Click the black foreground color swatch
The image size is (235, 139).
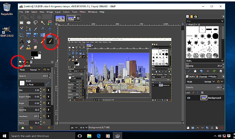35,54
